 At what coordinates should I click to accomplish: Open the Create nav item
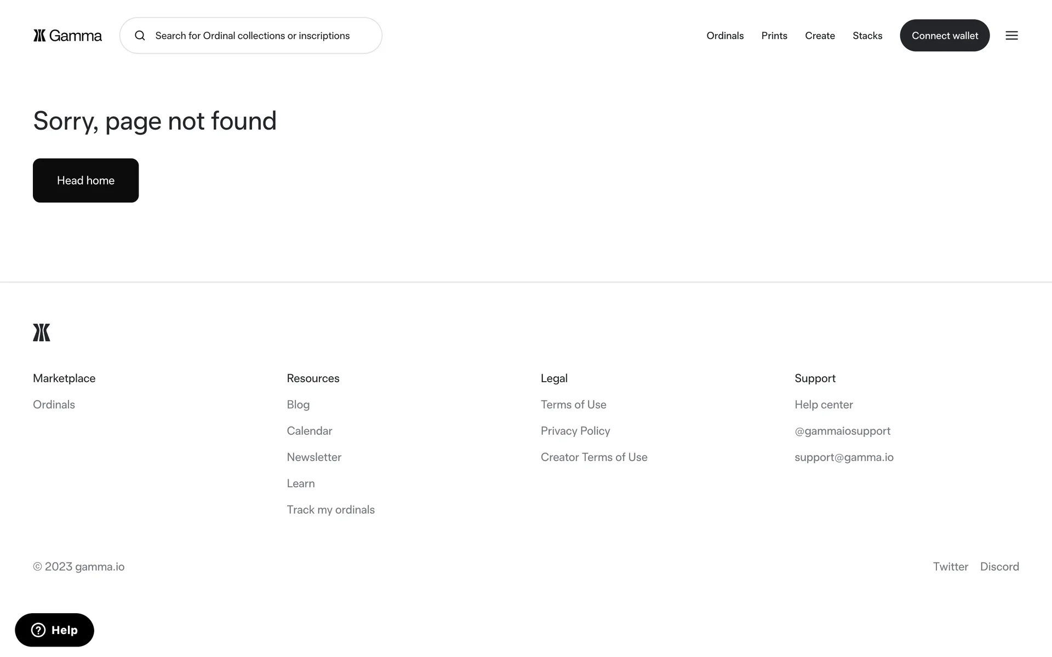[820, 36]
